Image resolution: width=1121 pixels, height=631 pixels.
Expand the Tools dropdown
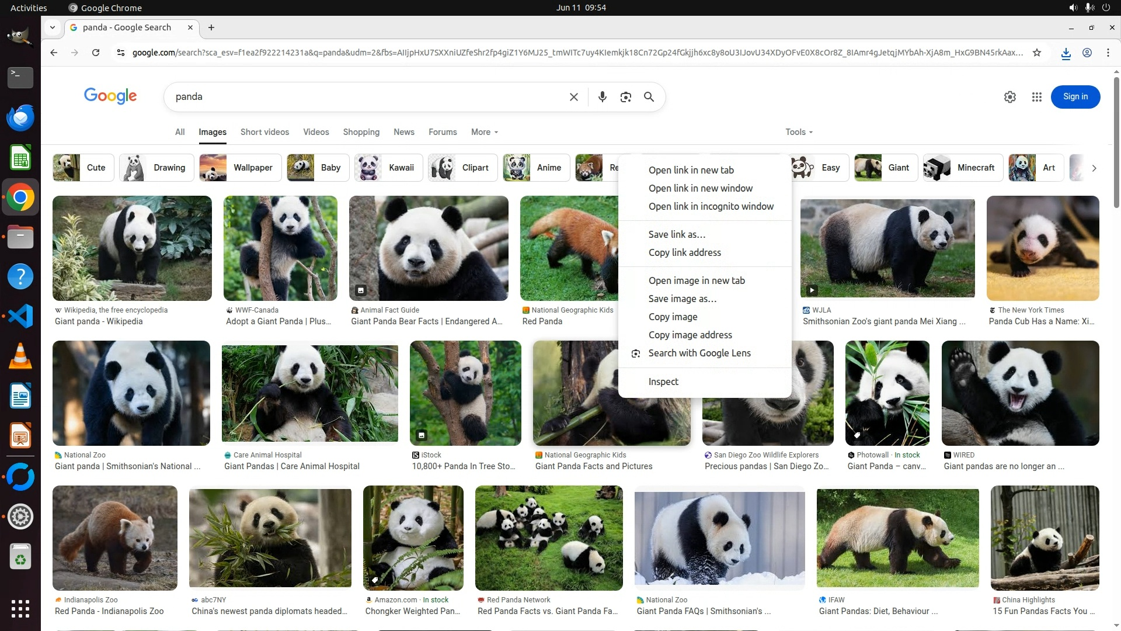798,132
